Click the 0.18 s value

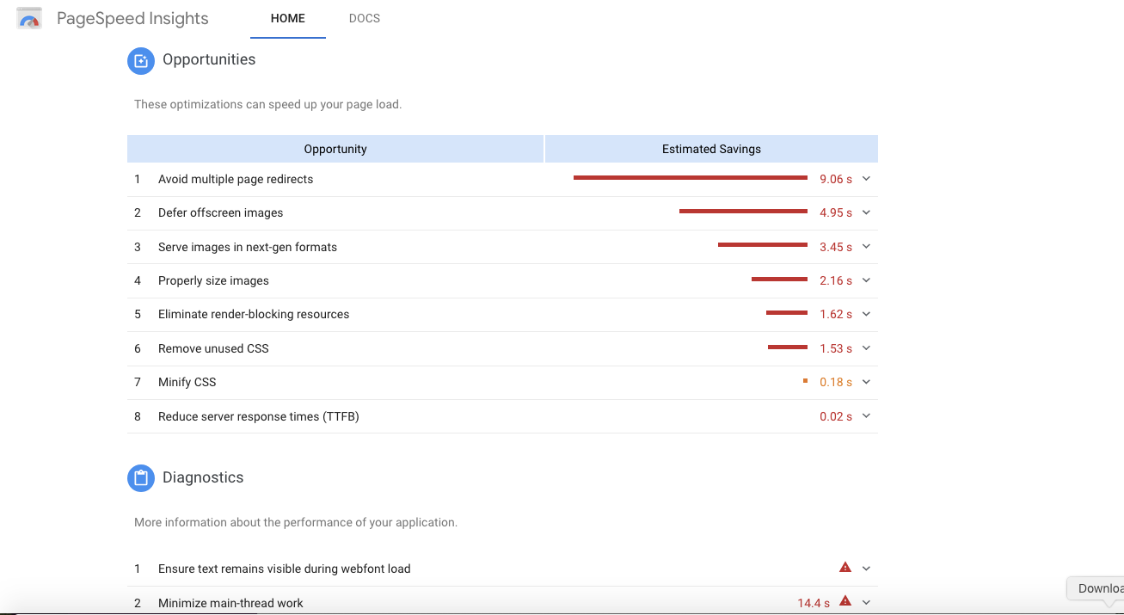coord(836,382)
